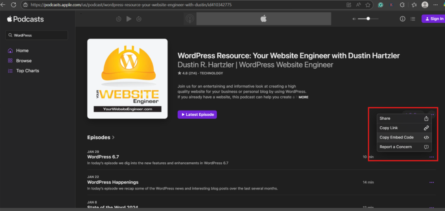Skip back 15 seconds in player
Viewport: 445px width, 211px height.
[119, 19]
